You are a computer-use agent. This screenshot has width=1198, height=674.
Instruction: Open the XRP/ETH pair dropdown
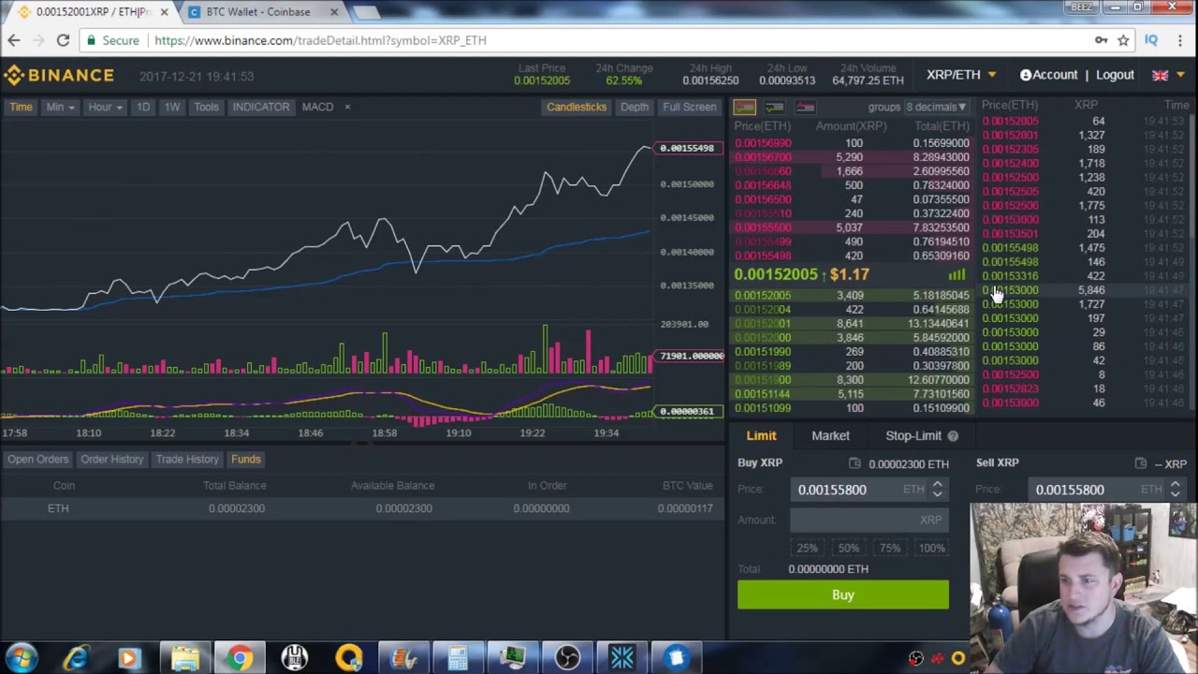point(961,75)
